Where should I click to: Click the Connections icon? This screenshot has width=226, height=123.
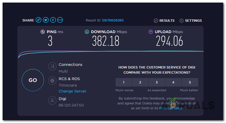pyautogui.click(x=52, y=66)
